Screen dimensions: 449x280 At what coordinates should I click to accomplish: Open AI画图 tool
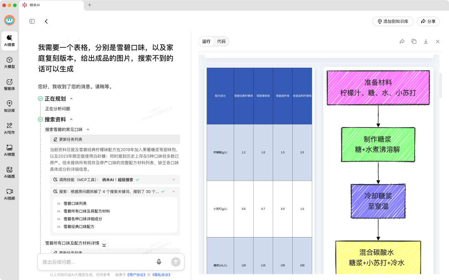click(10, 172)
